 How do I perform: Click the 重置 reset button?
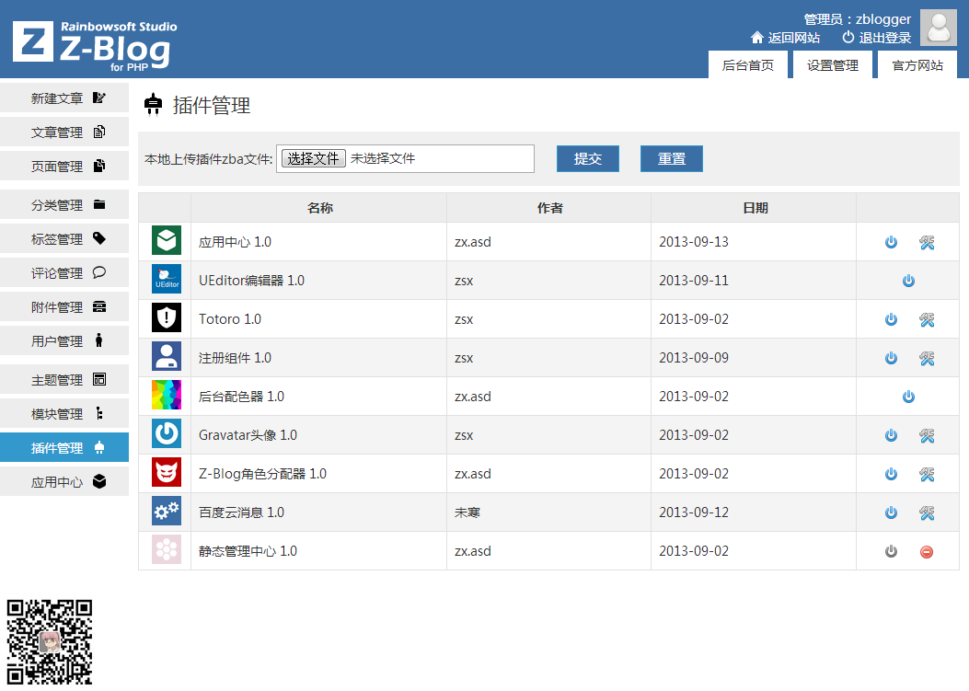671,158
